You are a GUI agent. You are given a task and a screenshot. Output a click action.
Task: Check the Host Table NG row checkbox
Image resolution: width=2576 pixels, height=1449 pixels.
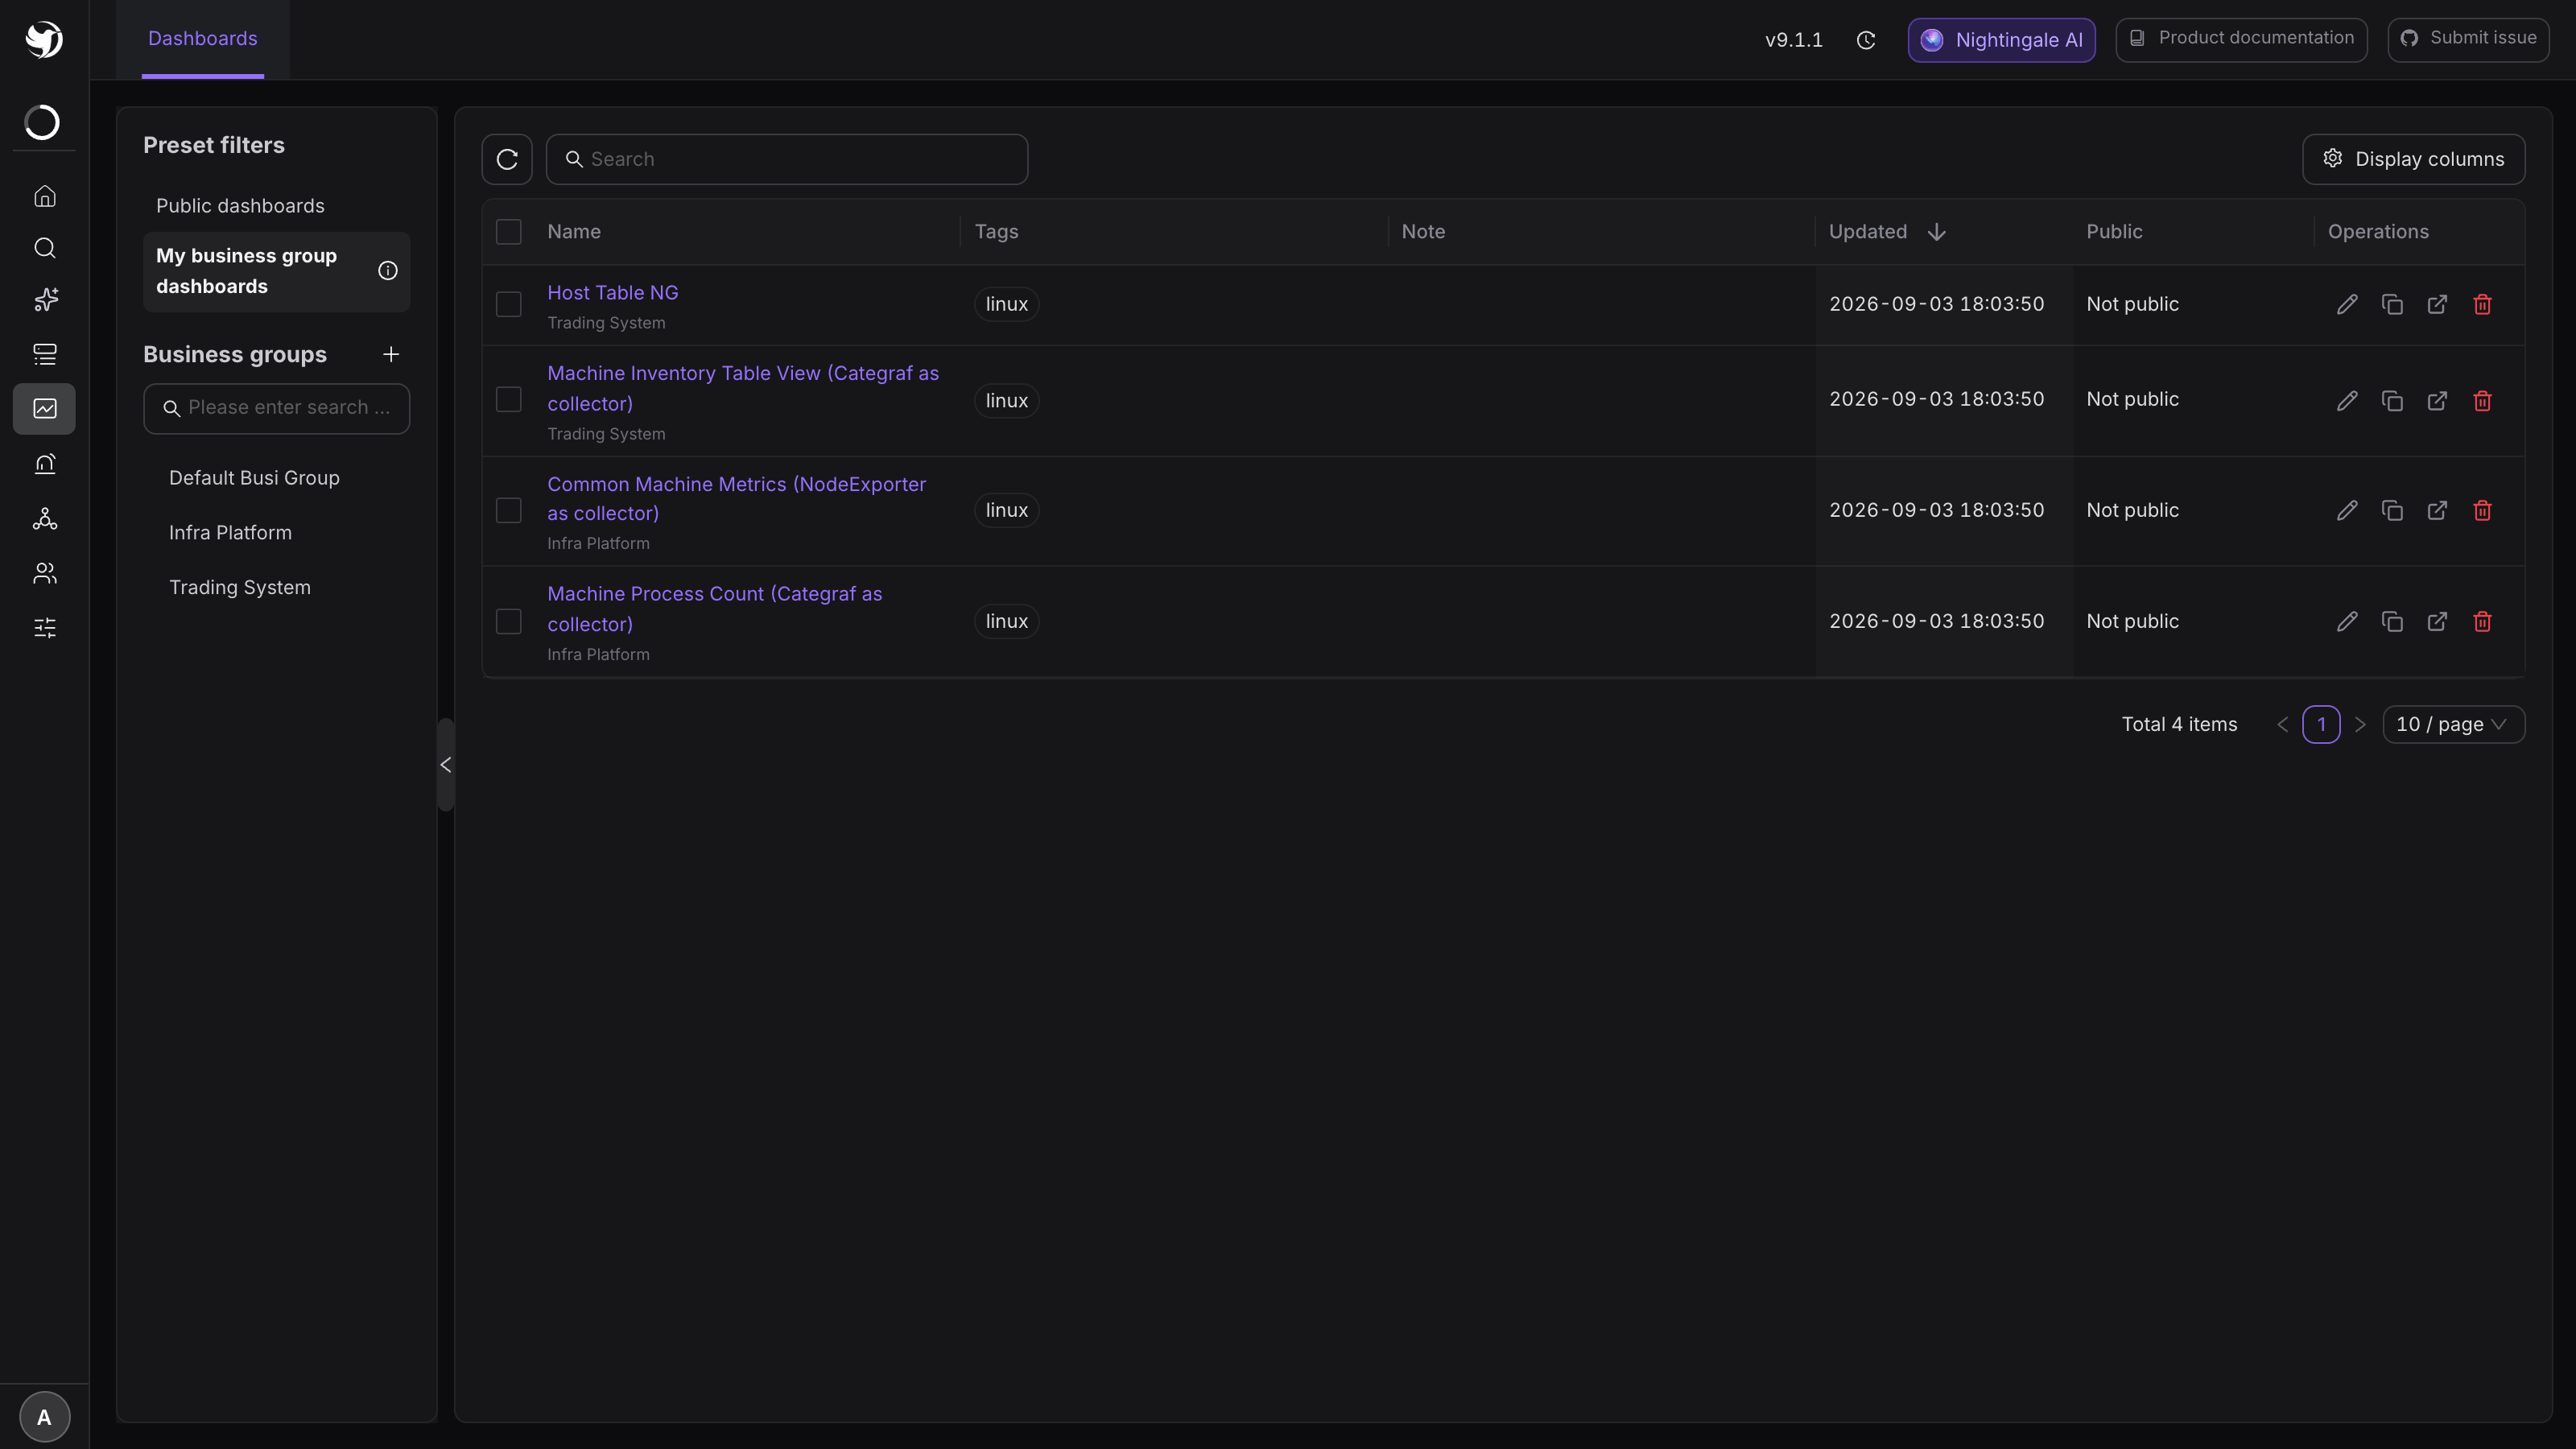509,304
